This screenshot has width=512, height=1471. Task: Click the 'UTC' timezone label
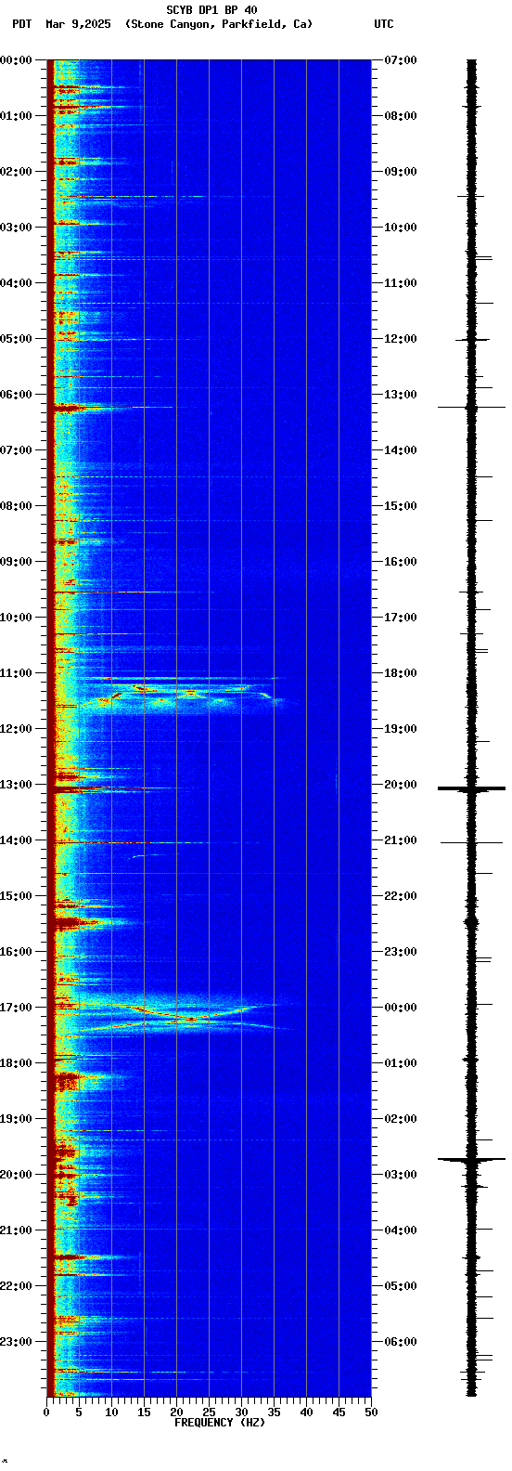pos(384,24)
